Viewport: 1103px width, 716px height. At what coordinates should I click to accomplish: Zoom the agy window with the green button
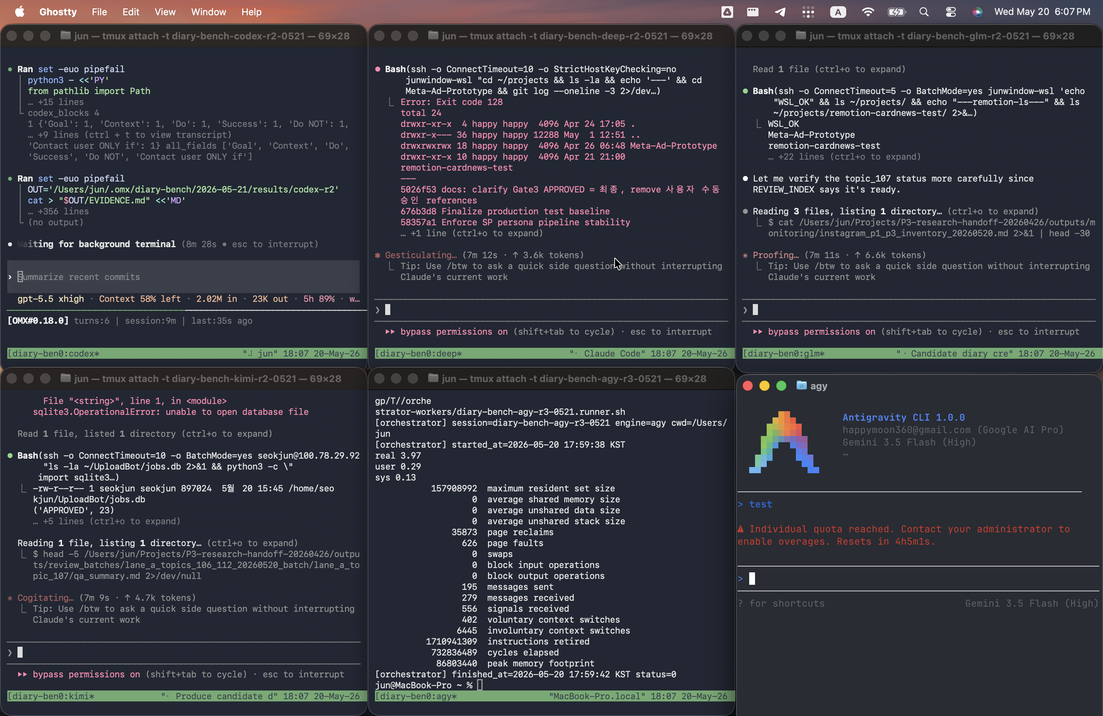pyautogui.click(x=781, y=386)
